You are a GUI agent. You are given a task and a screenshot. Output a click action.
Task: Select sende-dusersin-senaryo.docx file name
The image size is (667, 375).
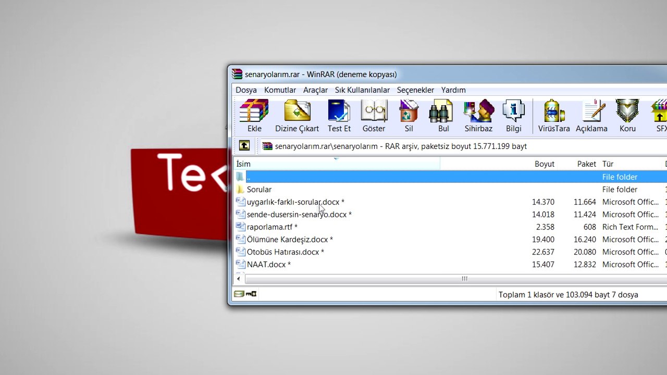point(299,215)
